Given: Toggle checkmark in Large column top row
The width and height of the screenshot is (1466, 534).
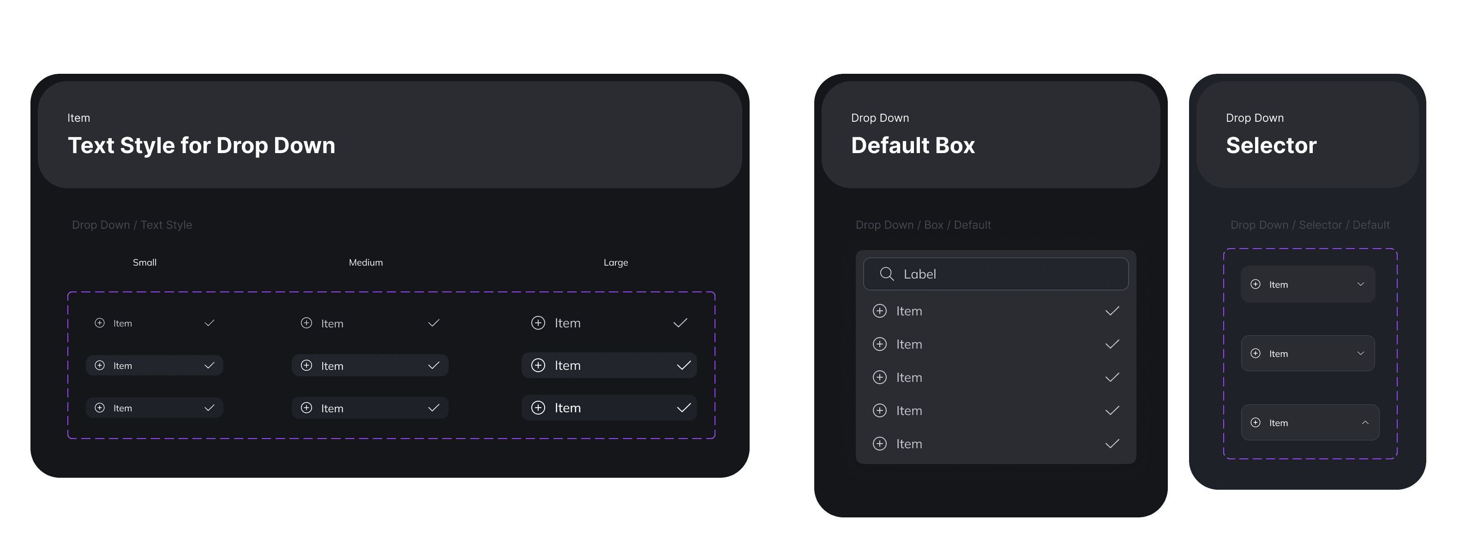Looking at the screenshot, I should point(680,323).
